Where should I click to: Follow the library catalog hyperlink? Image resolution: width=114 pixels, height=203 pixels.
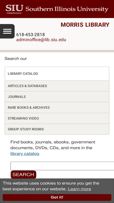point(25,154)
